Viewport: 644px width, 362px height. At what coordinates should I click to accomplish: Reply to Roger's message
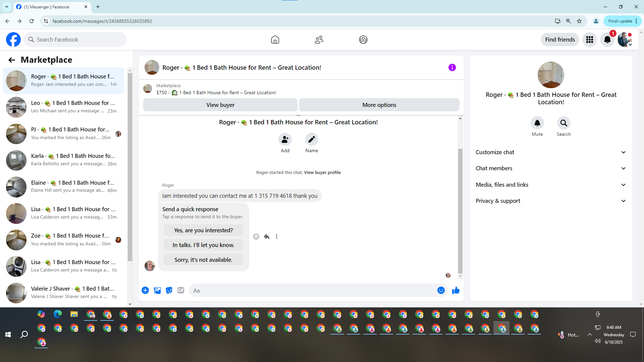(267, 237)
